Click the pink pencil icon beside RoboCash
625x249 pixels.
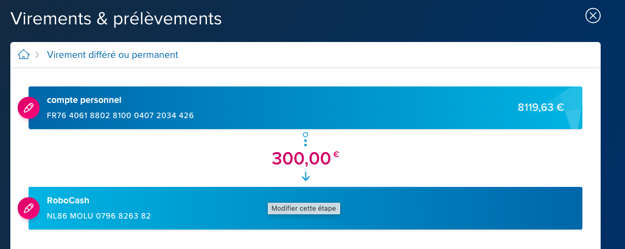click(29, 208)
